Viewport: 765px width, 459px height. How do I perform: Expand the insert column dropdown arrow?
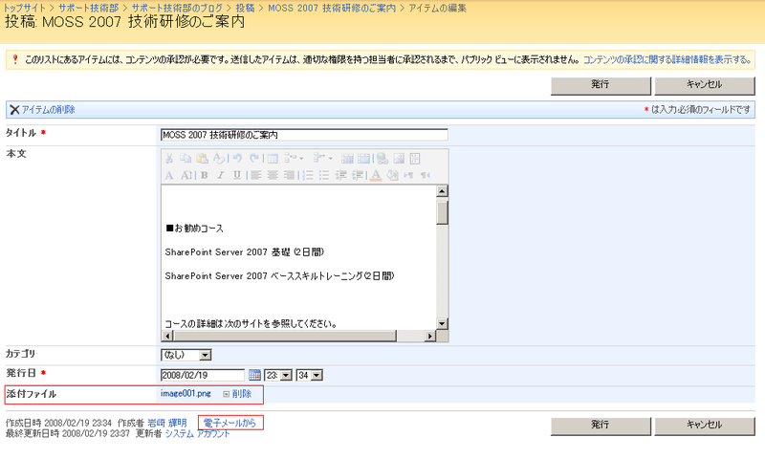(x=330, y=159)
